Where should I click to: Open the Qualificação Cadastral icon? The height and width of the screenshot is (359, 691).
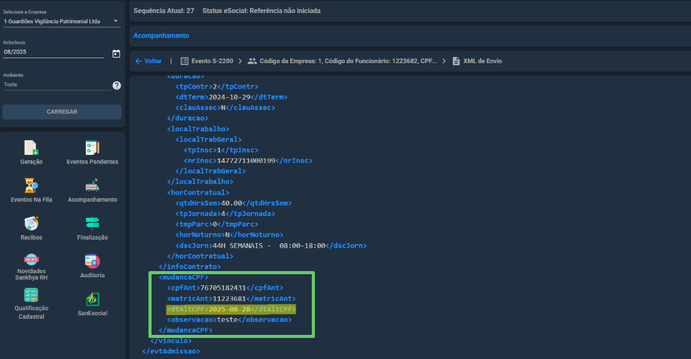(x=31, y=295)
